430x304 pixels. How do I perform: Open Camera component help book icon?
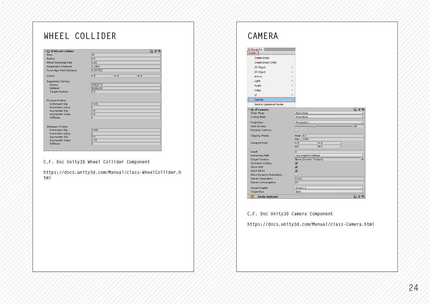(355, 109)
